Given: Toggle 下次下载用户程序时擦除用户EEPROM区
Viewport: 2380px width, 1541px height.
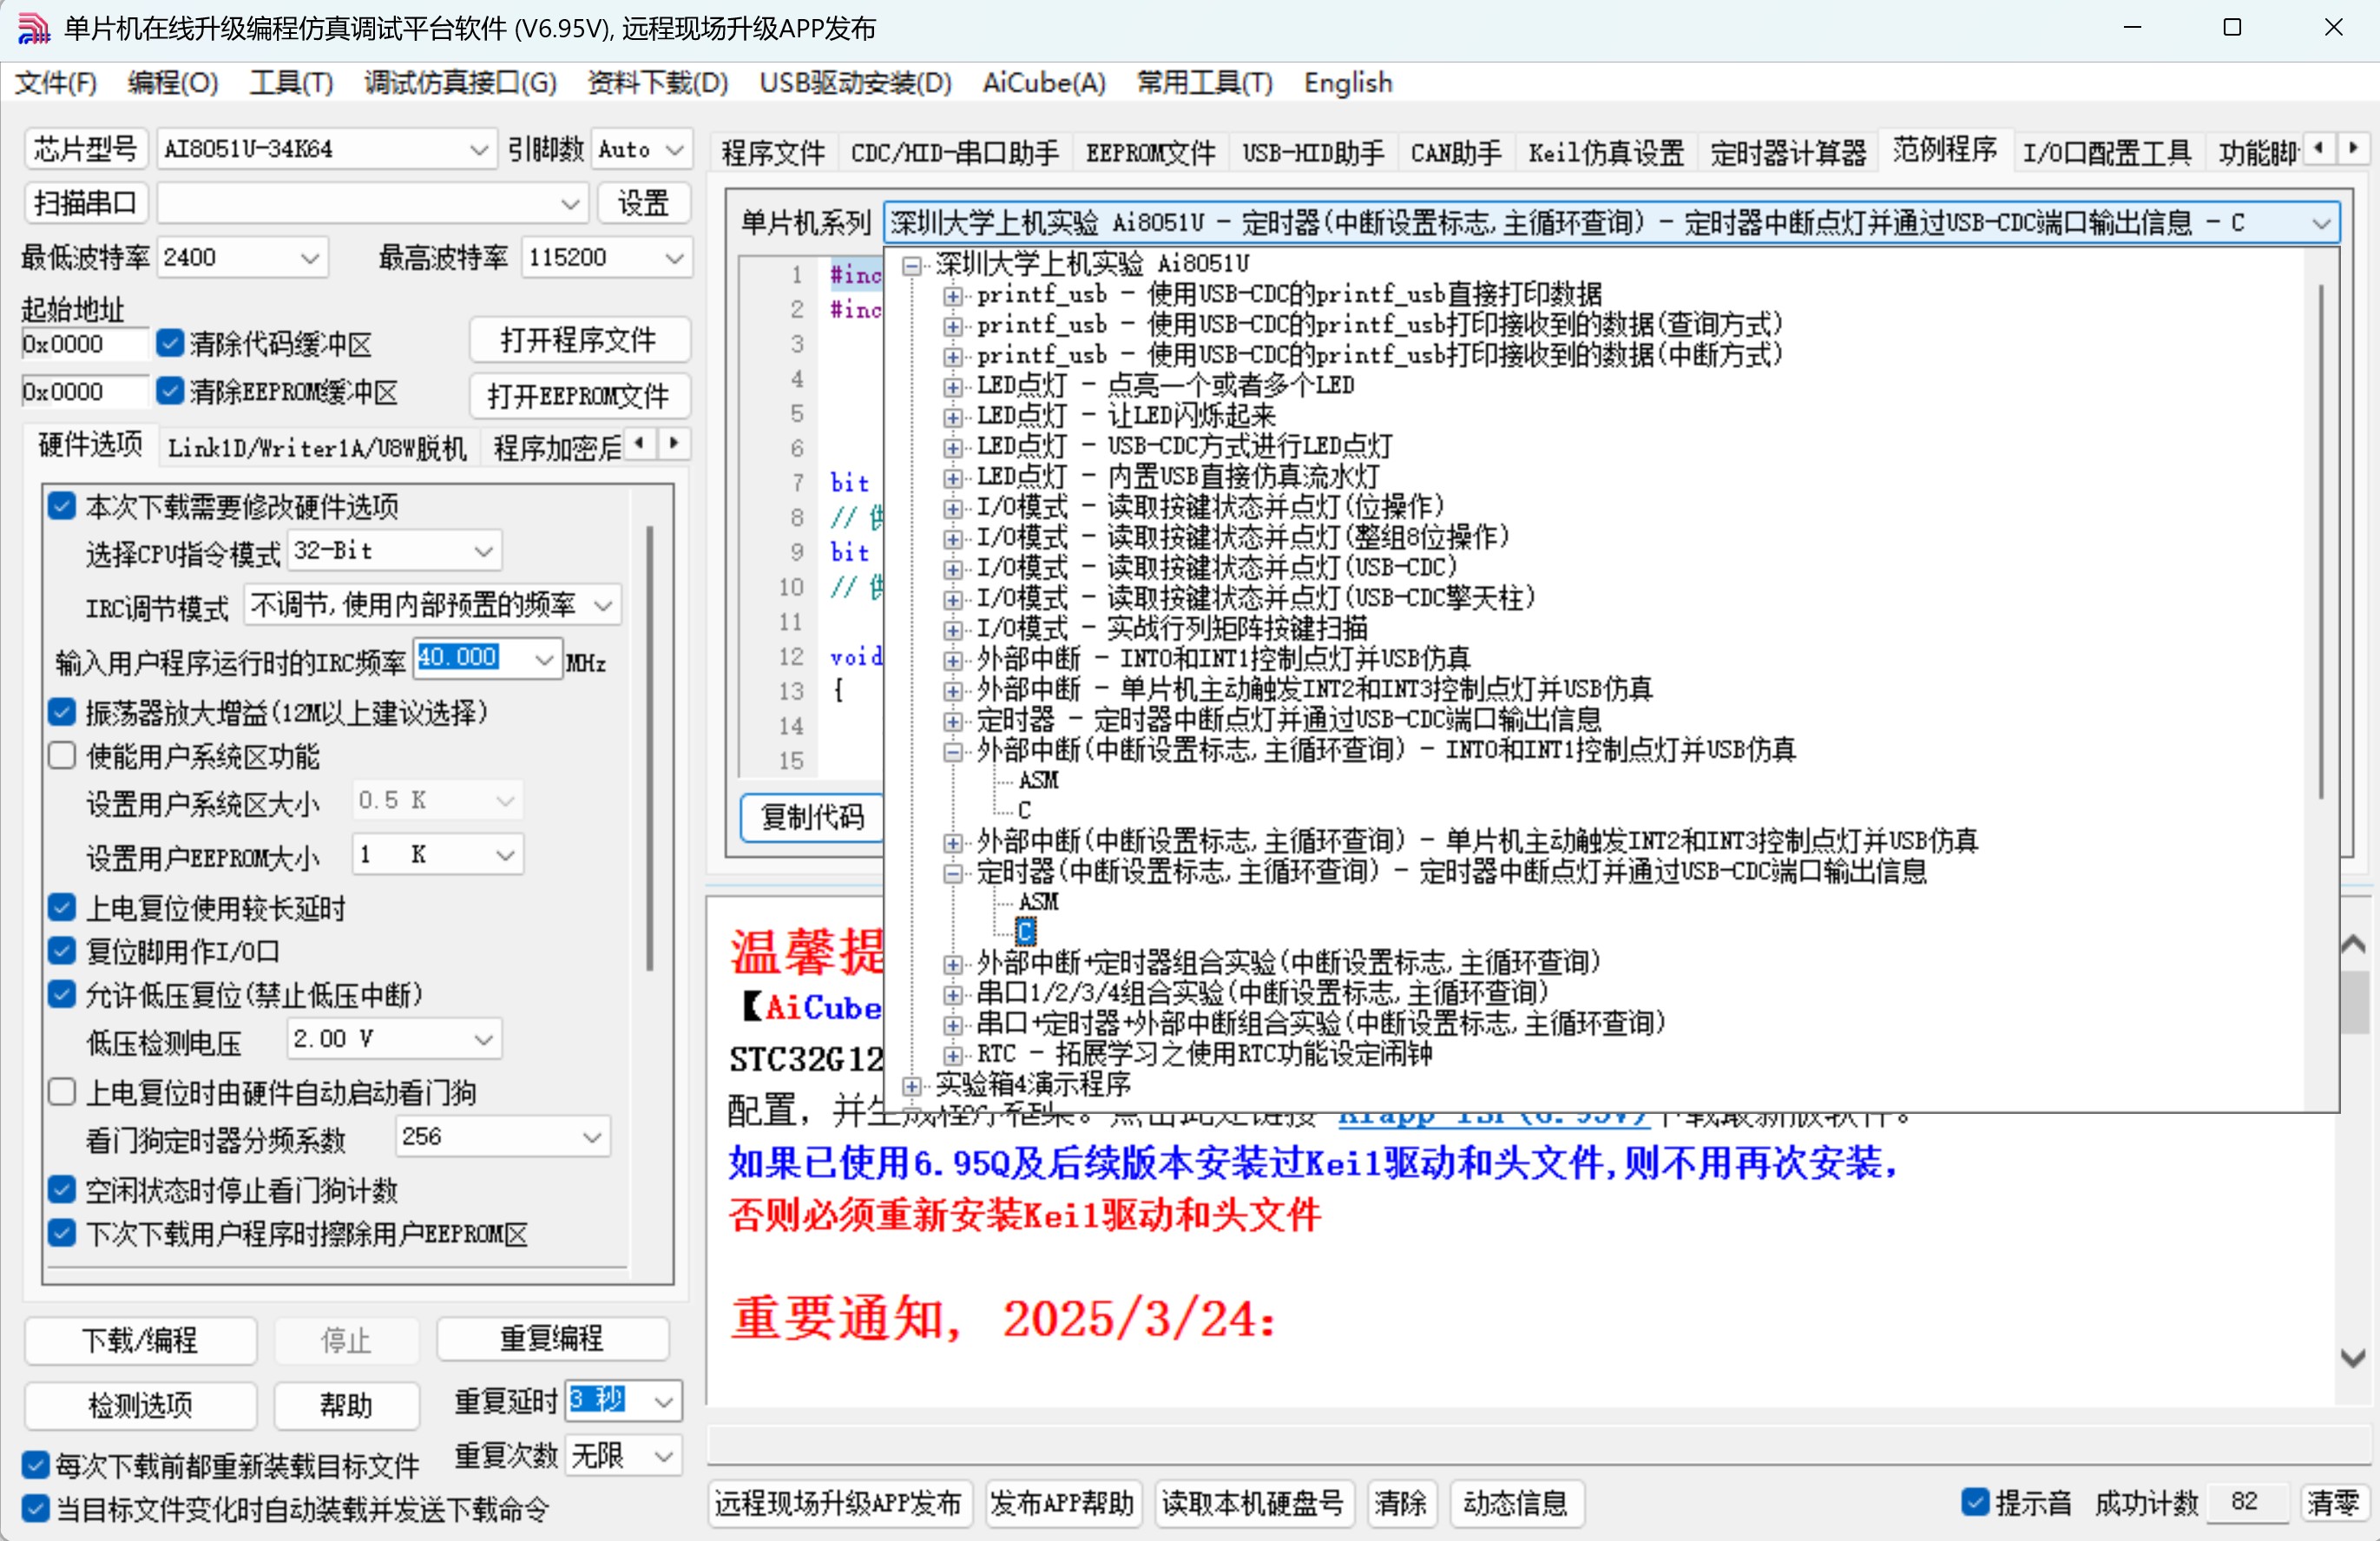Looking at the screenshot, I should tap(62, 1233).
